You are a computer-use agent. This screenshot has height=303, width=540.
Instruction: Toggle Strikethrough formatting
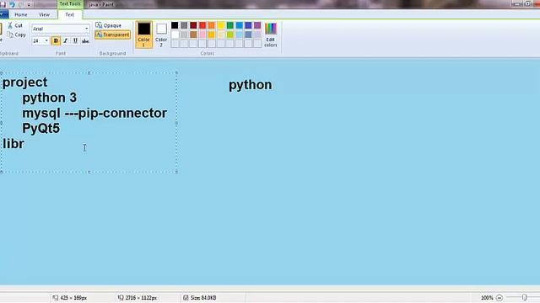point(85,41)
